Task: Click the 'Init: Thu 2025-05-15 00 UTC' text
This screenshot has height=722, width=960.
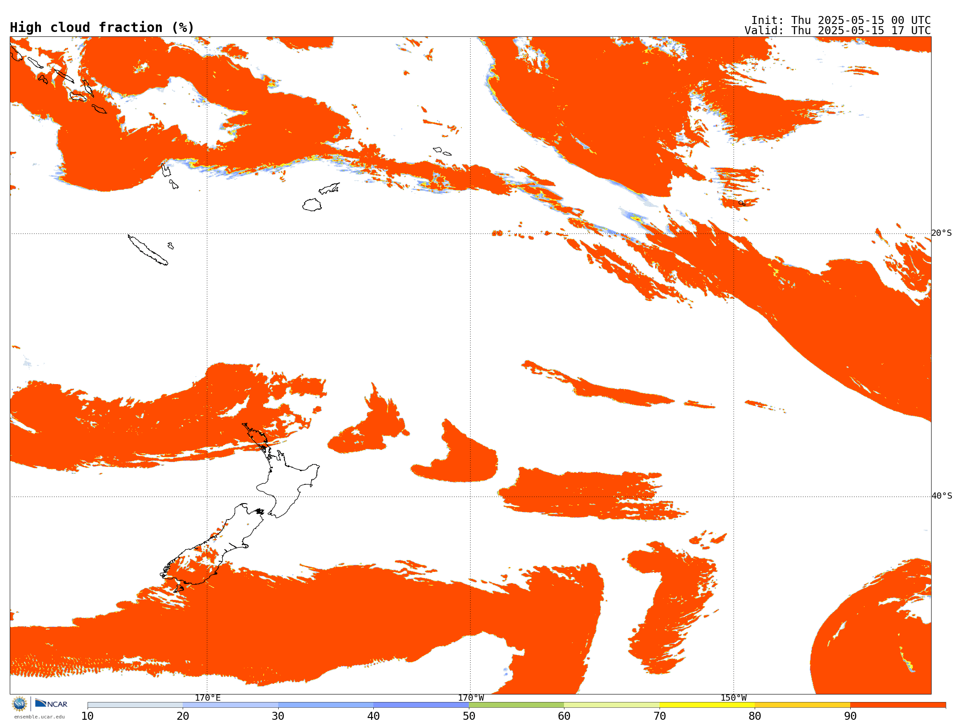Action: click(840, 20)
